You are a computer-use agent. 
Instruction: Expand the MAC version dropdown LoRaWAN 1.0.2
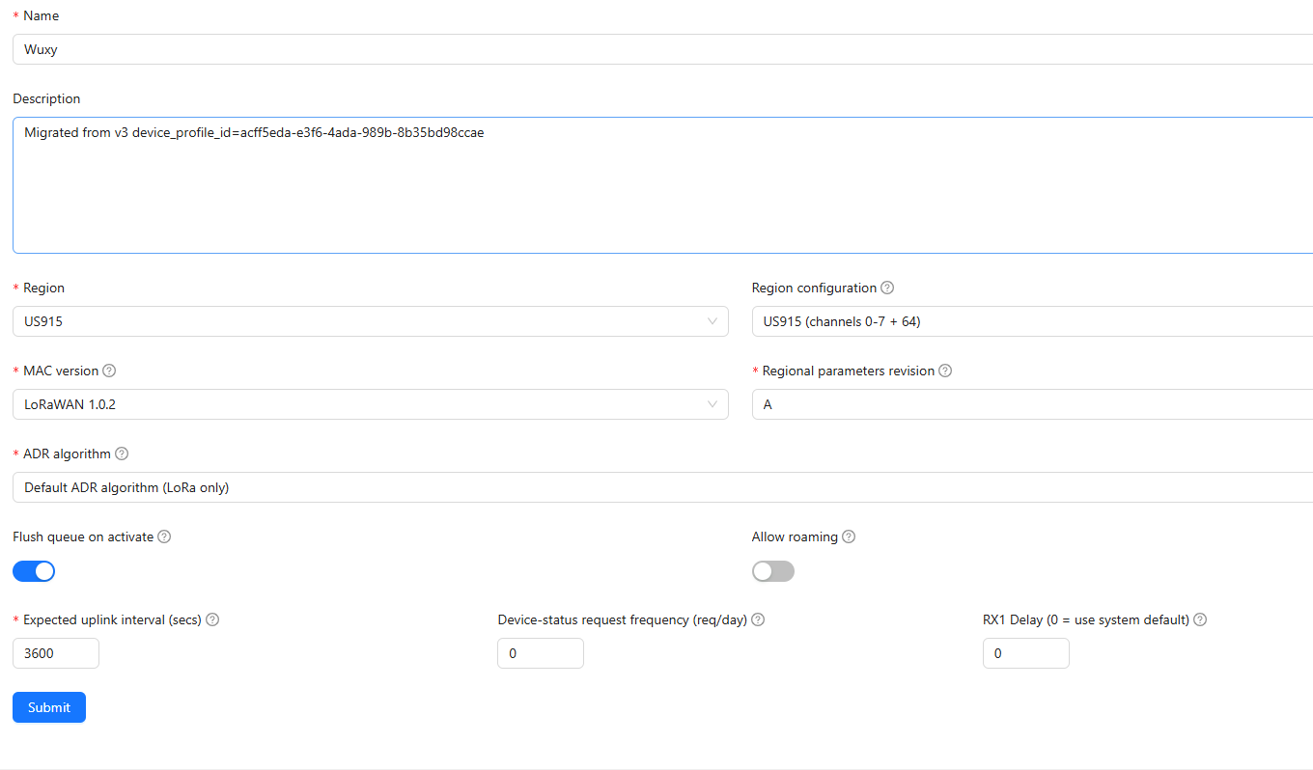pyautogui.click(x=370, y=404)
